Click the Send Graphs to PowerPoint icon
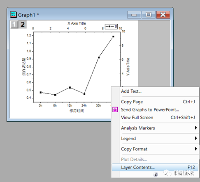Image resolution: width=200 pixels, height=182 pixels. point(115,109)
